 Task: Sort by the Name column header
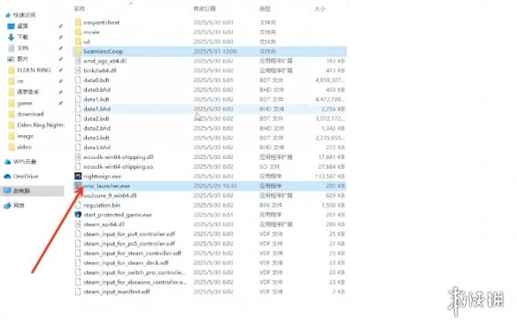tap(80, 9)
